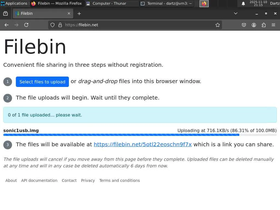Close the Filebin tab
This screenshot has width=280, height=210.
[69, 13]
